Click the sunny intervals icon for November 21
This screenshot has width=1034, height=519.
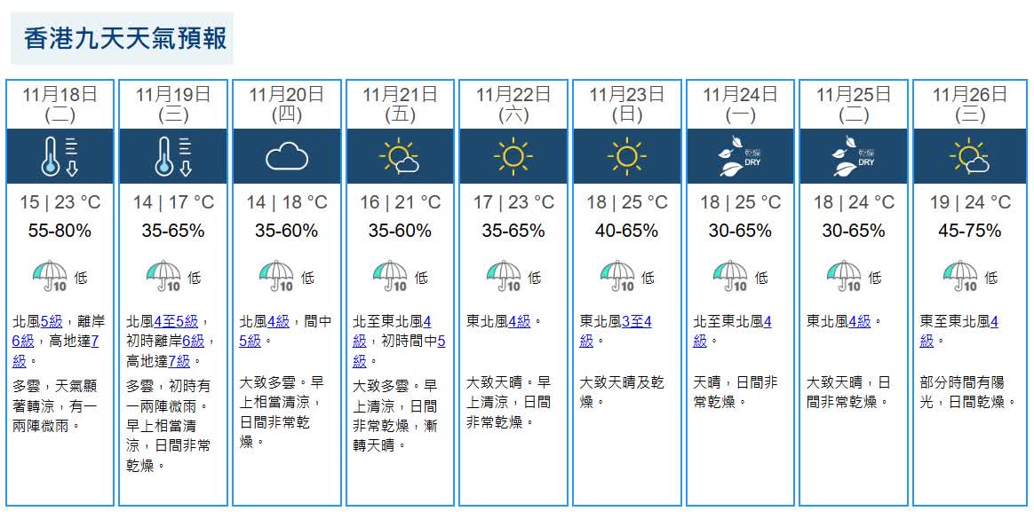400,157
